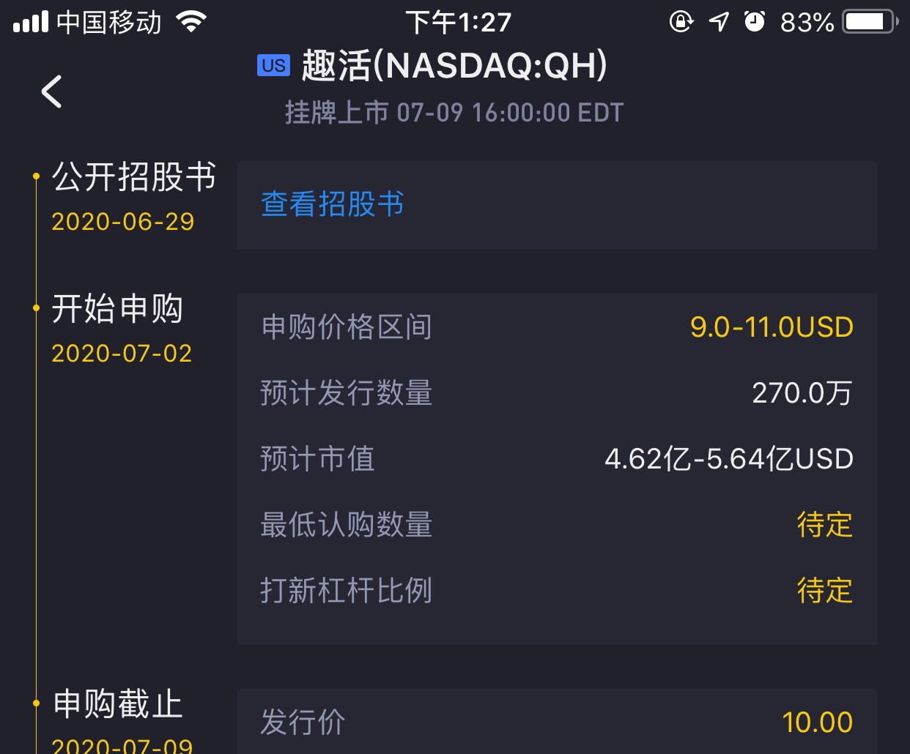Tap 待定 next to 最低认购数量
910x754 pixels.
coord(824,525)
